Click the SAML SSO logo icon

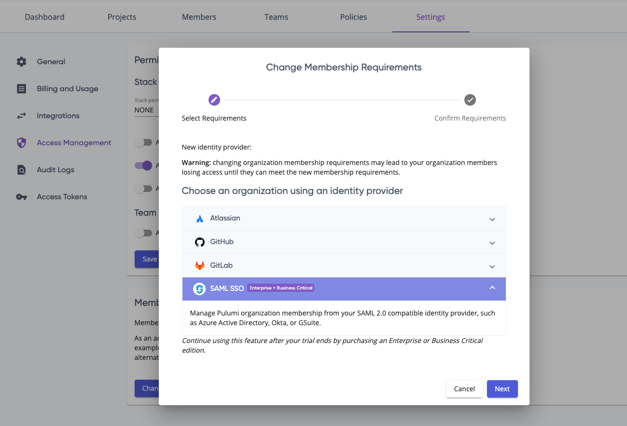pos(199,289)
